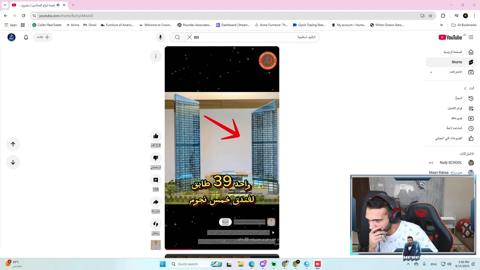Share this Short via arrow icon

pos(156,202)
